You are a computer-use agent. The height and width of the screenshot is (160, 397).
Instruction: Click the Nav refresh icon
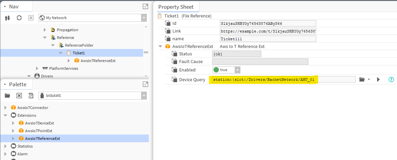[19, 18]
